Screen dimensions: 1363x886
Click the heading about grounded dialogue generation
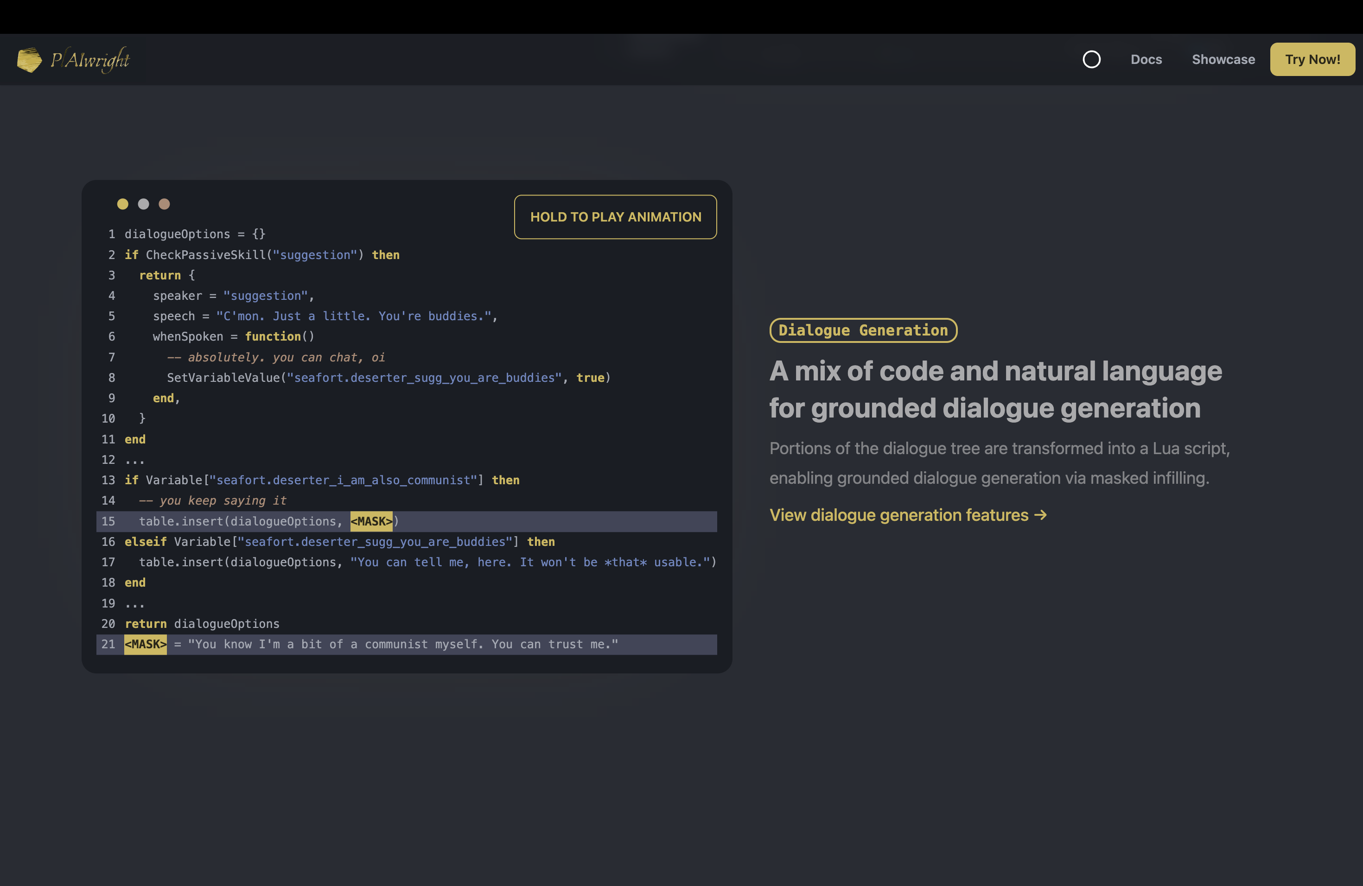click(x=995, y=389)
